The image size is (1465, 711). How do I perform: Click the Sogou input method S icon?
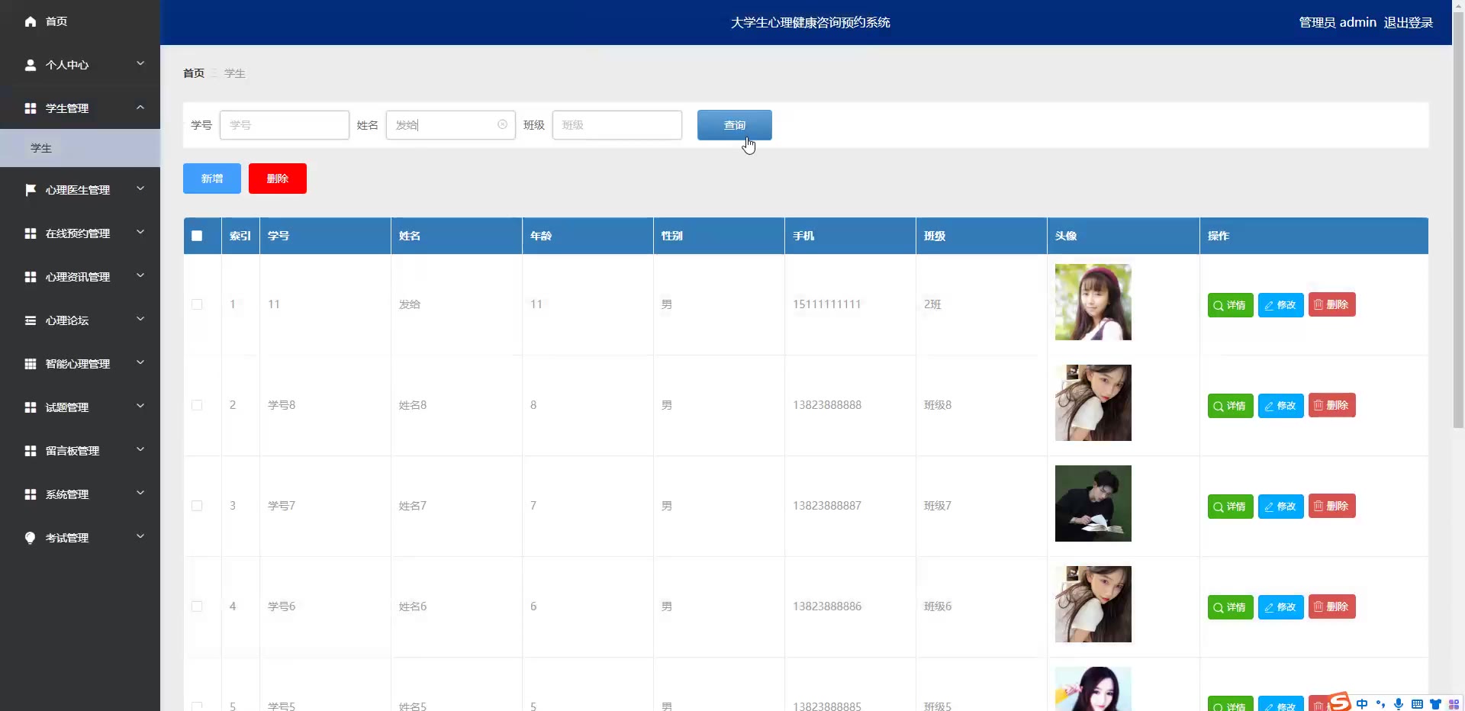pos(1340,702)
